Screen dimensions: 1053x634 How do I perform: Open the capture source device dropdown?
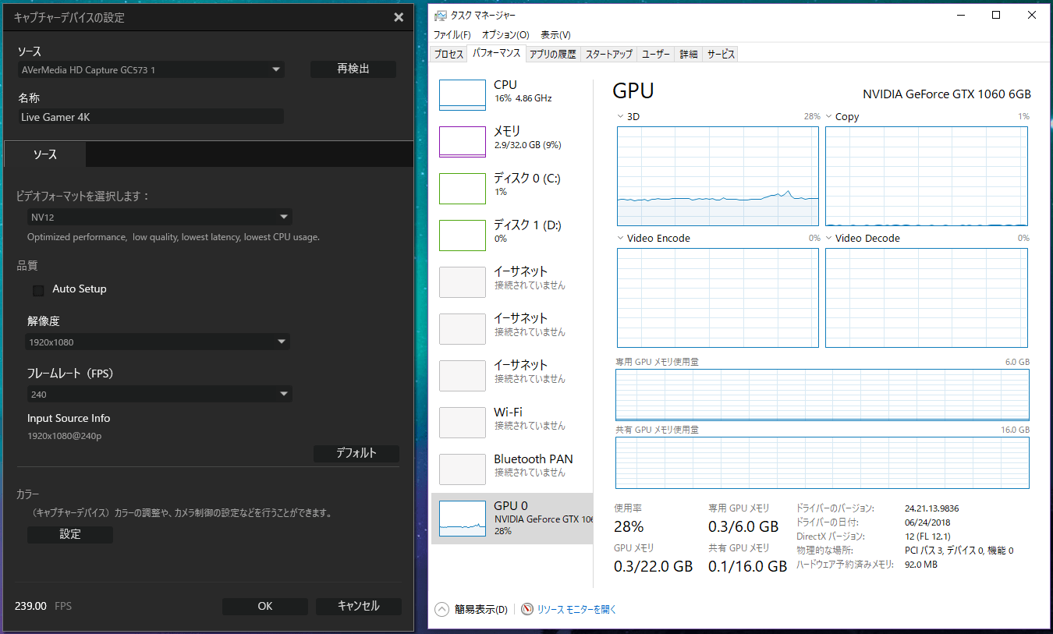[151, 70]
